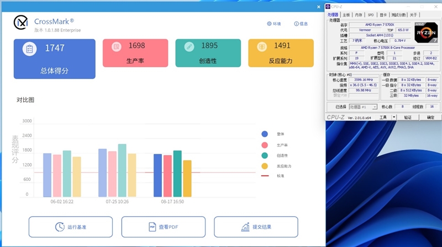Click the 08-17 16:50 date label
The width and height of the screenshot is (442, 247).
tap(172, 202)
